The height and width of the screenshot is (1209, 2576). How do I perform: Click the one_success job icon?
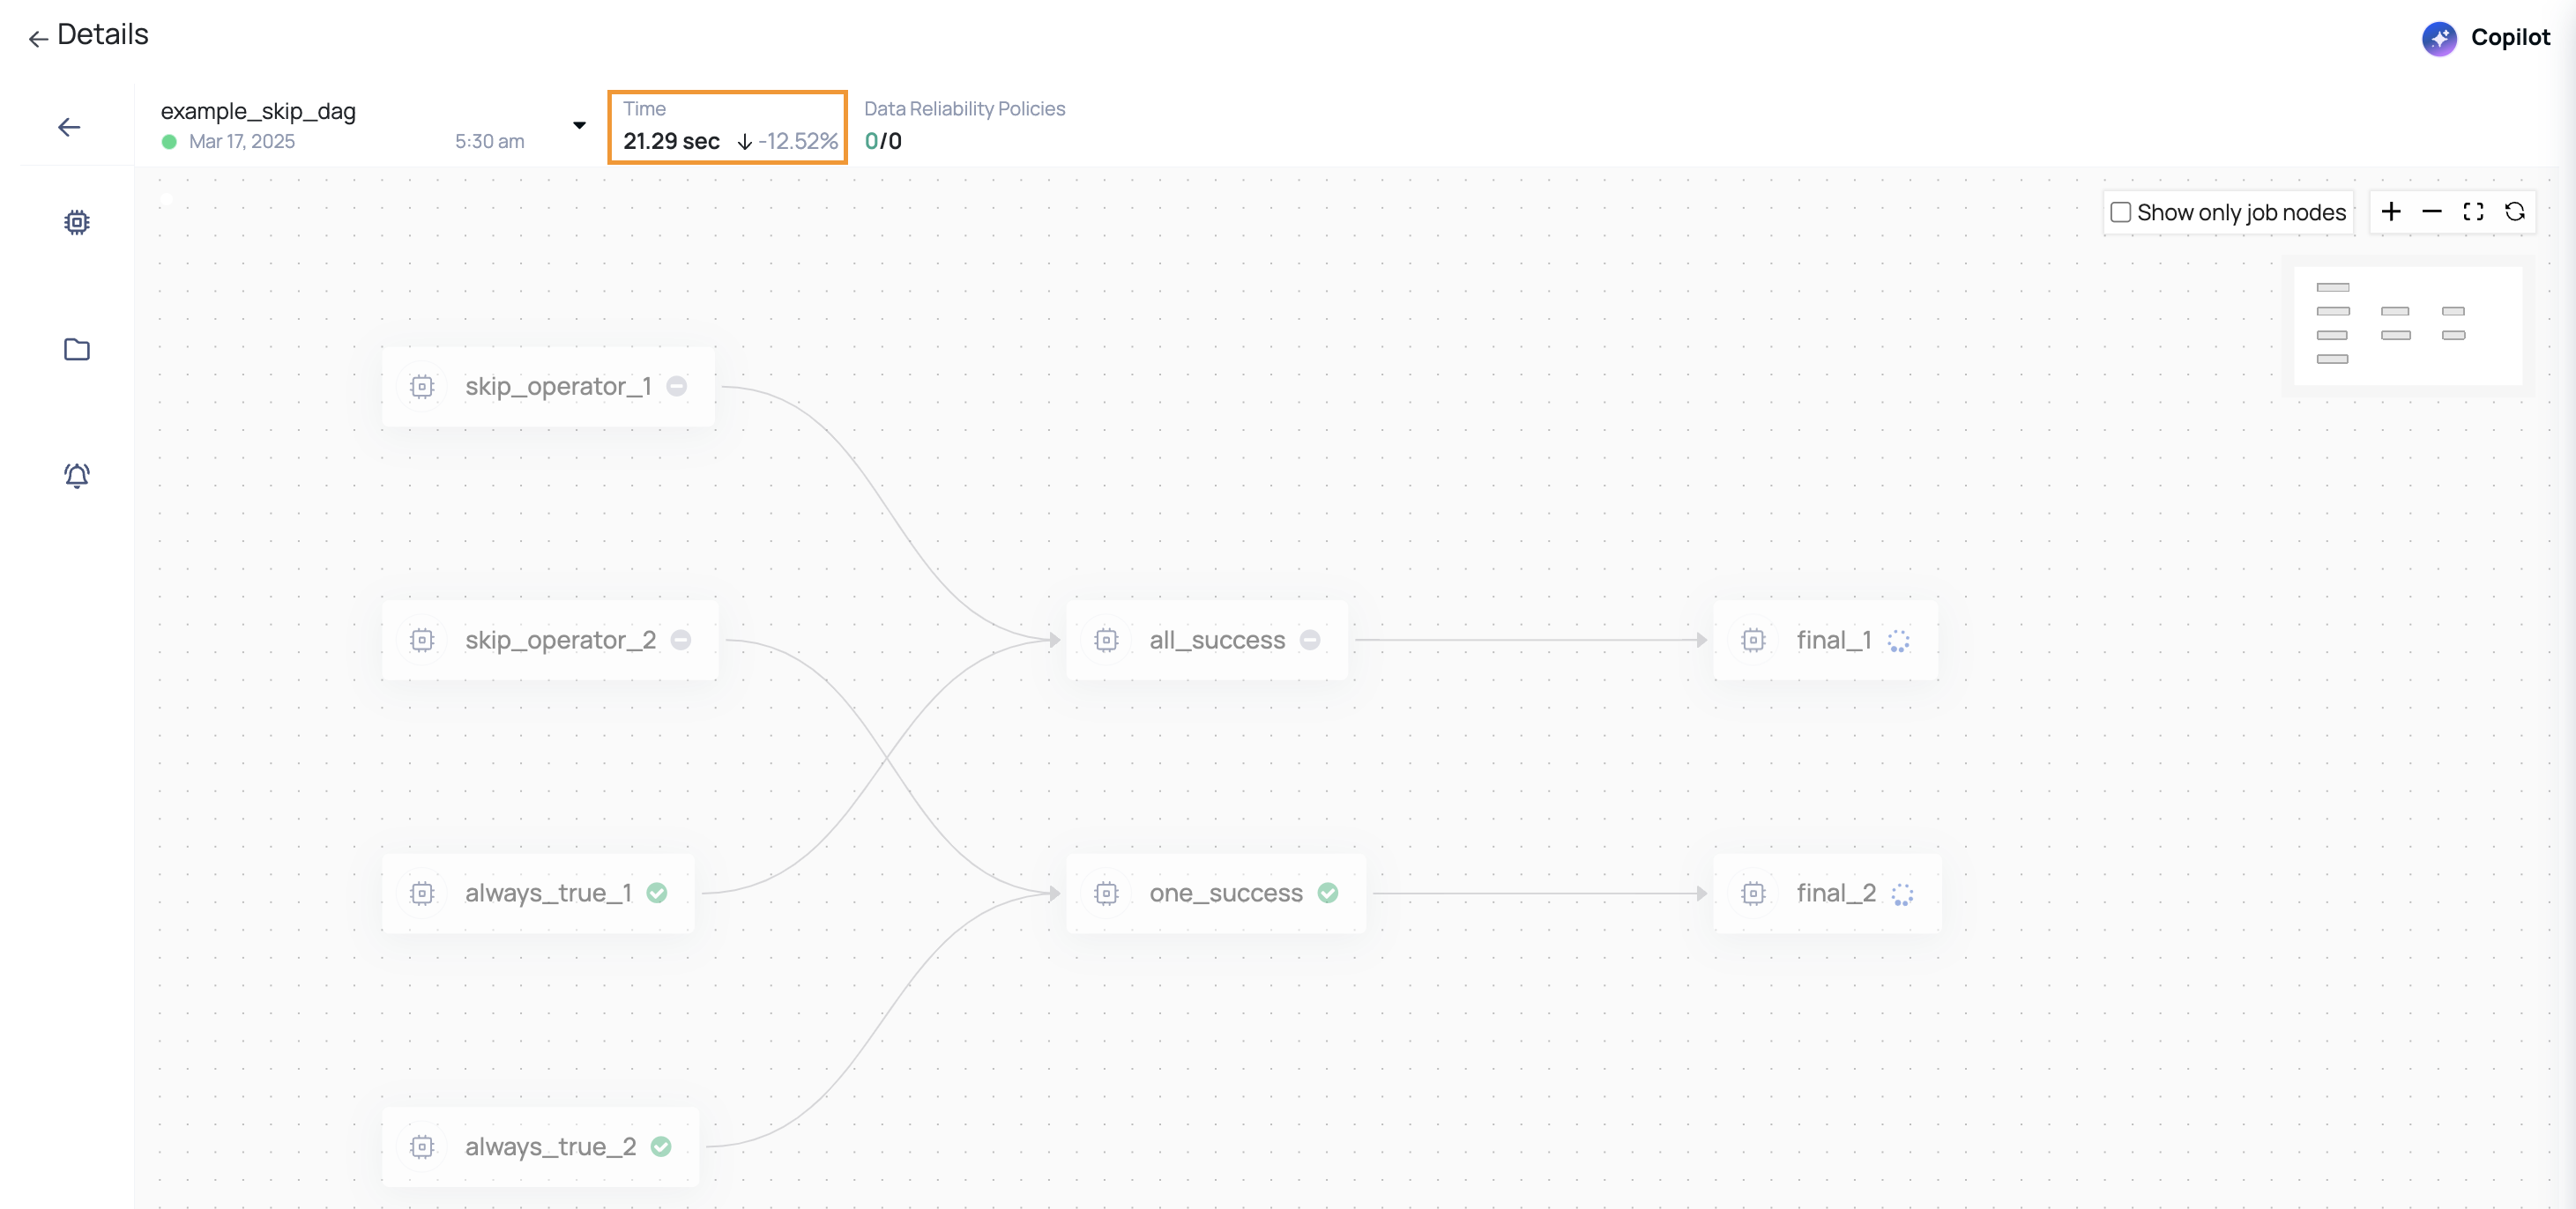[x=1106, y=894]
